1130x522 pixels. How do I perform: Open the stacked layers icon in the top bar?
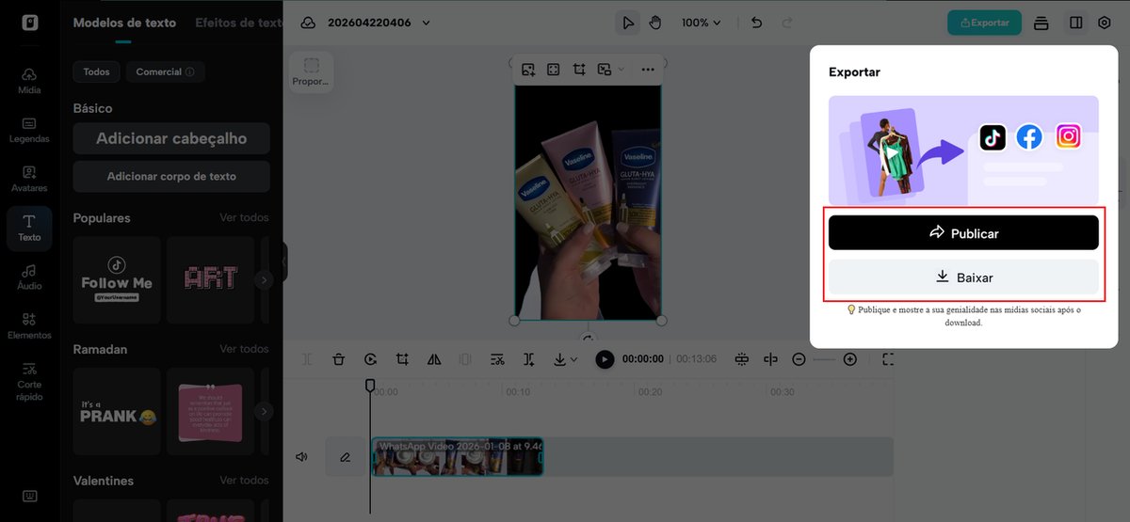pyautogui.click(x=1041, y=23)
